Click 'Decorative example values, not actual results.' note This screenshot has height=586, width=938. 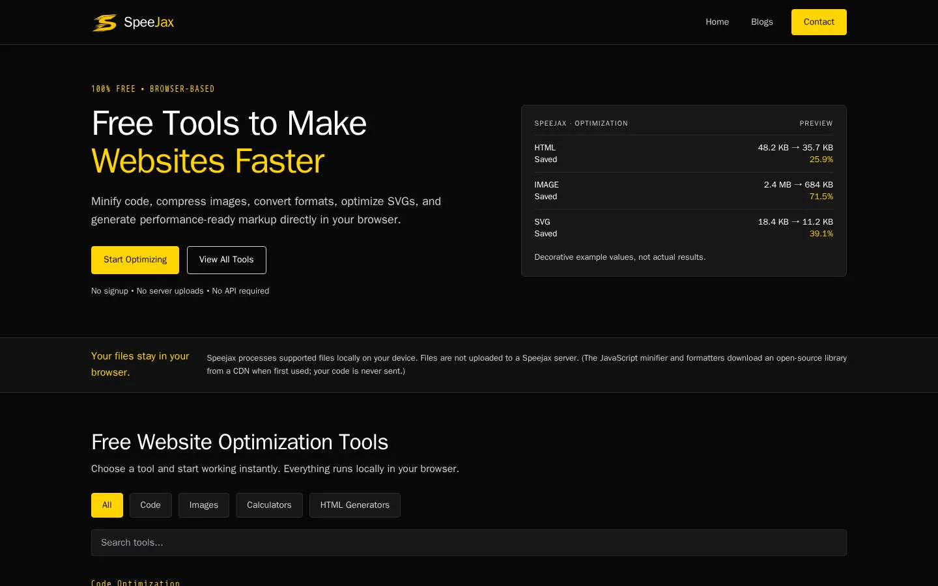pos(620,257)
